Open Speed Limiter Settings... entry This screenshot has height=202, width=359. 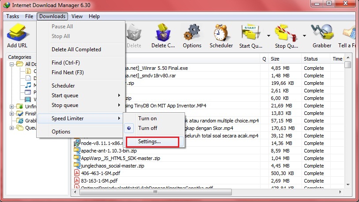(149, 141)
